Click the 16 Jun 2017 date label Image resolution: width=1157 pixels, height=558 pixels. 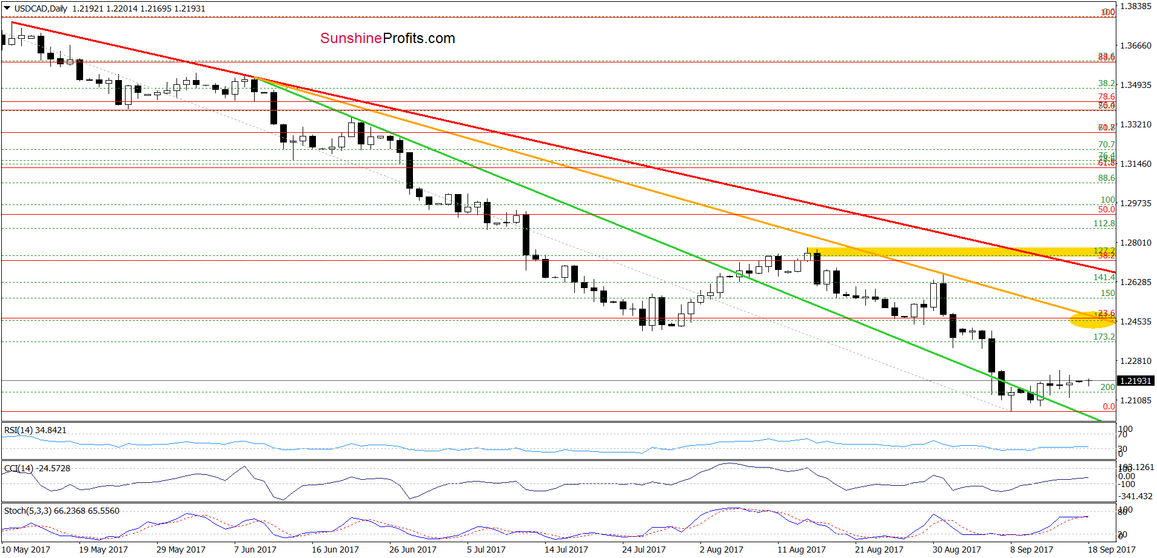(335, 550)
